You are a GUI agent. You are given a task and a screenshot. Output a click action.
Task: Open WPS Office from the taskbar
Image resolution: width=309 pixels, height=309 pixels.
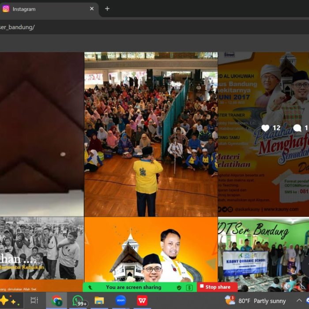pos(142,300)
